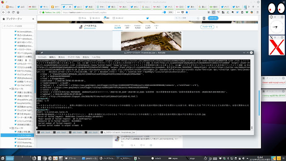Switch to the Gmail tab in Firefox
This screenshot has width=286, height=161.
tap(33, 7)
